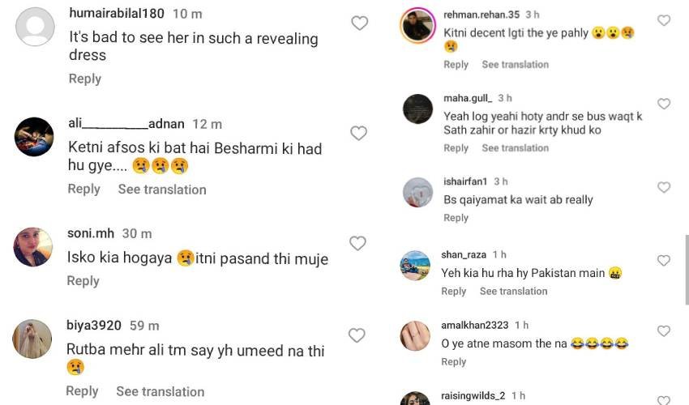Image resolution: width=689 pixels, height=405 pixels.
Task: Like humairabilal180's comment with the heart
Action: click(x=359, y=23)
